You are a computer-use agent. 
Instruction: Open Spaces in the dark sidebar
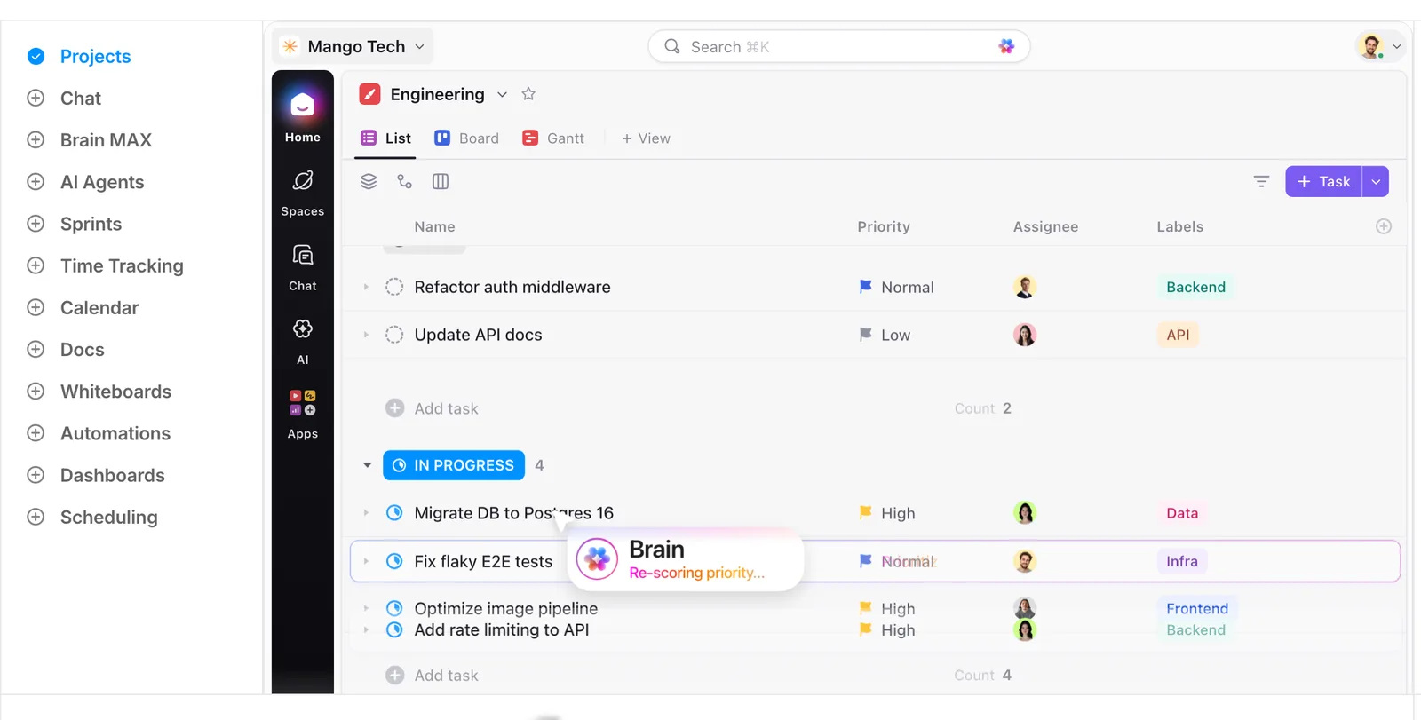click(303, 193)
